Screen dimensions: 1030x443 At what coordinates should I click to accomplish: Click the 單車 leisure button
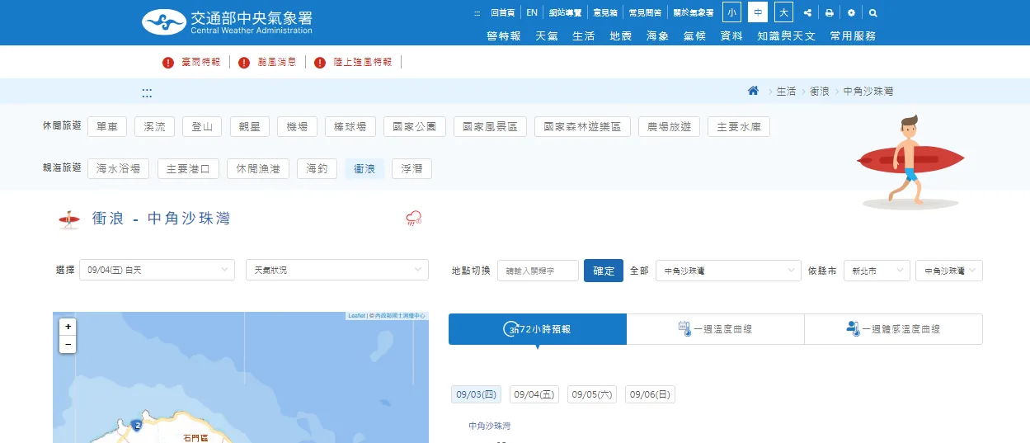pos(107,126)
